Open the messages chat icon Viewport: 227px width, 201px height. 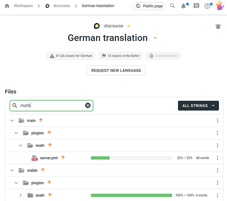pyautogui.click(x=196, y=6)
